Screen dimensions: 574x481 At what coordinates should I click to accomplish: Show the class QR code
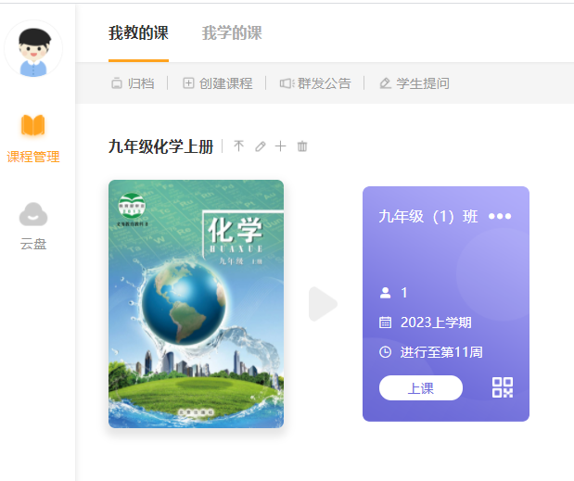coord(502,387)
